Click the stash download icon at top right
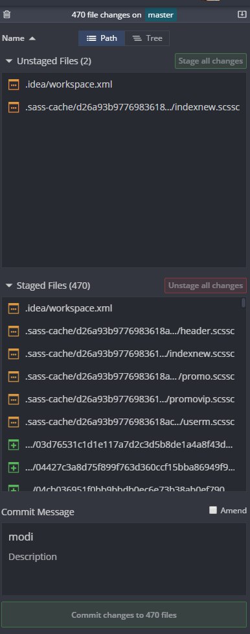 click(242, 14)
